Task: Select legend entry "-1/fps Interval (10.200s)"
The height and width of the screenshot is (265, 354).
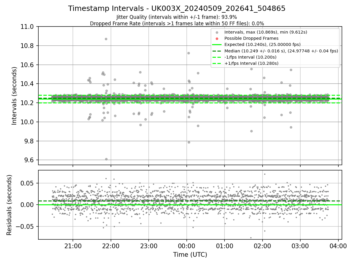Action: pos(250,57)
